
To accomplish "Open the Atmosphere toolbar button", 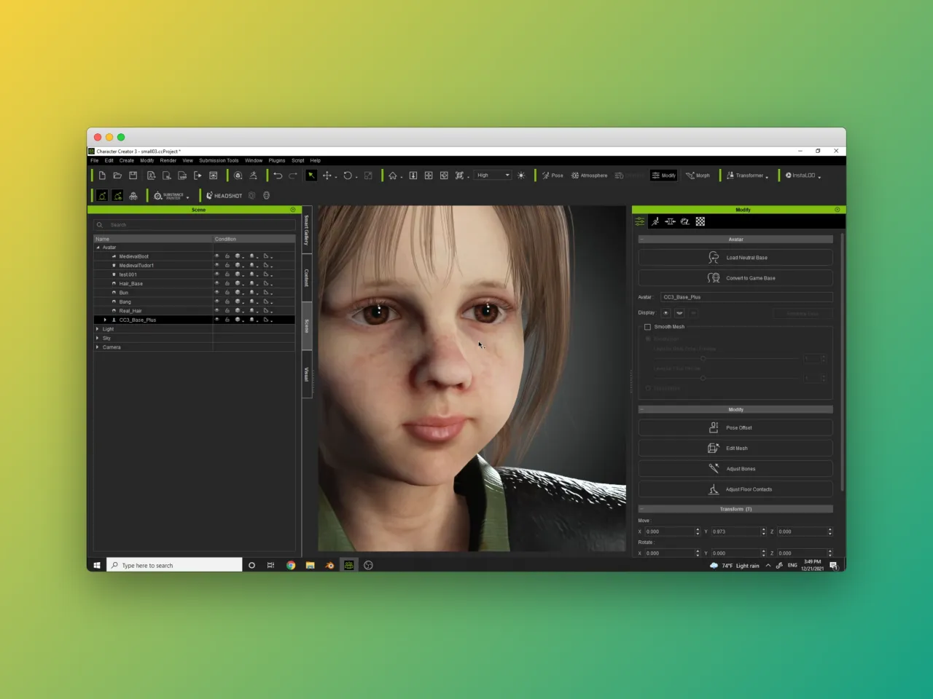I will coord(589,175).
